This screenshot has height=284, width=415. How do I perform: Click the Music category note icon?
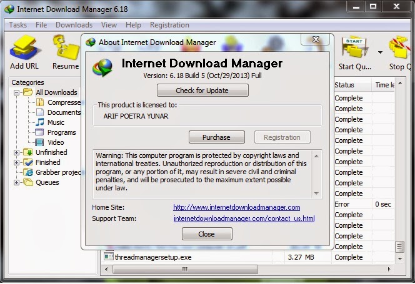point(40,122)
